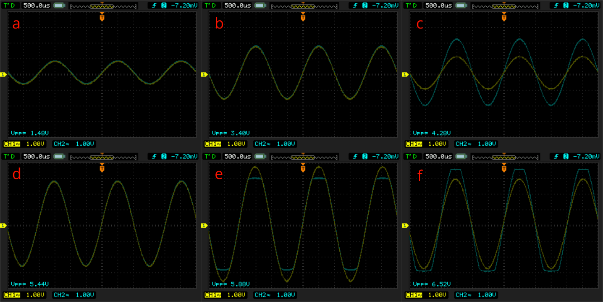This screenshot has width=603, height=302.
Task: Click the 500.0us timebase in the Vpp 3.40V panel
Action: point(237,5)
